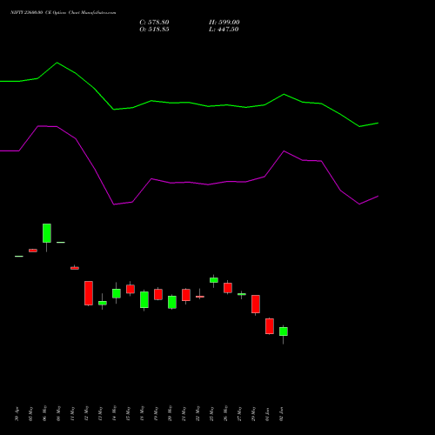Click the 22 May date label
435x435 pixels.
(x=197, y=414)
